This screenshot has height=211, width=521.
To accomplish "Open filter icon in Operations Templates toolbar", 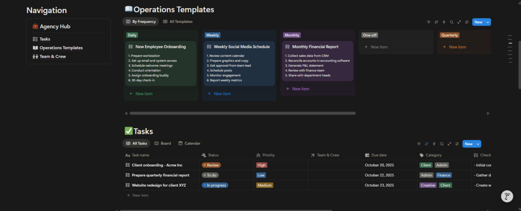I will pos(429,22).
